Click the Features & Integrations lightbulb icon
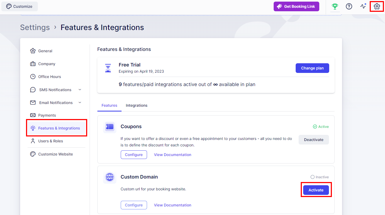The width and height of the screenshot is (385, 215). point(33,128)
